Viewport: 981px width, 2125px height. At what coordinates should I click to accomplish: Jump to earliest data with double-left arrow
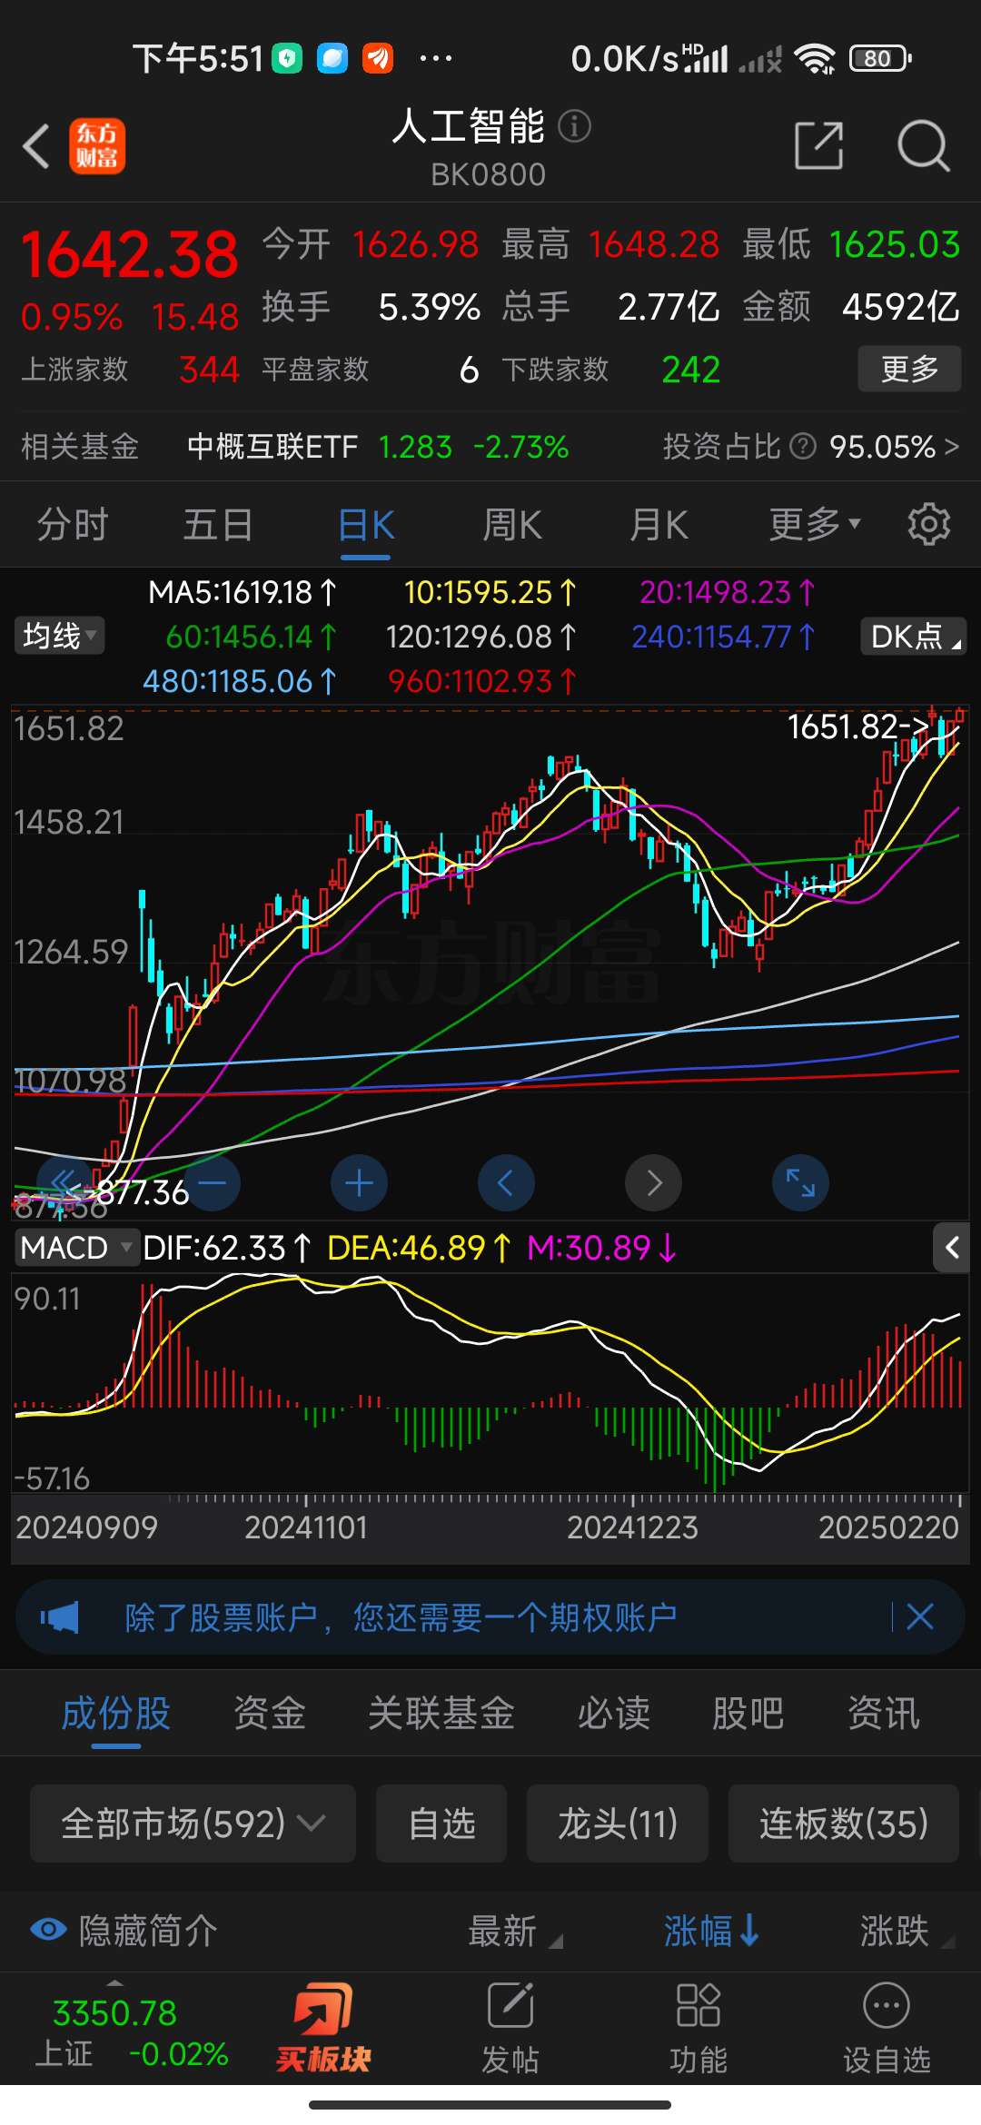[64, 1182]
